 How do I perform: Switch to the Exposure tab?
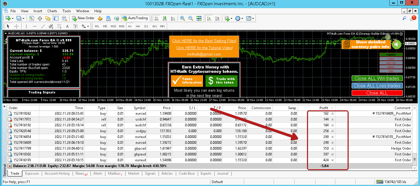pyautogui.click(x=32, y=173)
